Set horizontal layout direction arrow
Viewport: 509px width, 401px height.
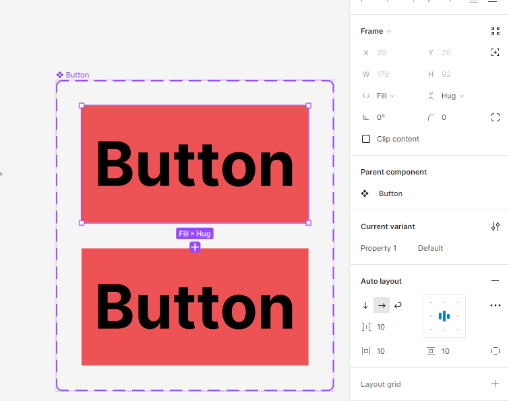point(382,305)
